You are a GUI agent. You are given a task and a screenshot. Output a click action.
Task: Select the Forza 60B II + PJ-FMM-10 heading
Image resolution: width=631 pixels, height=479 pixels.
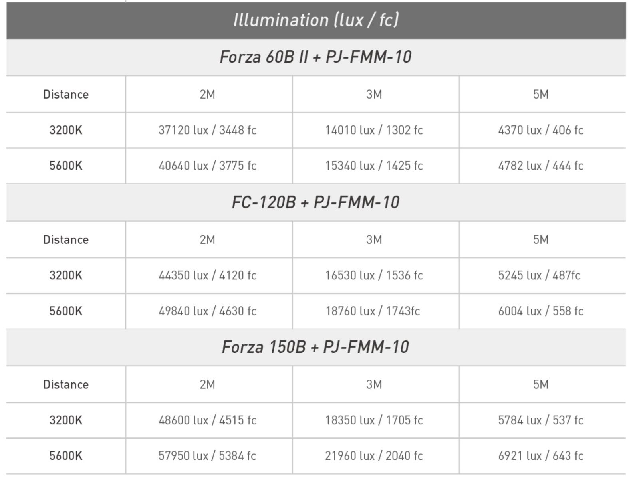pyautogui.click(x=315, y=57)
